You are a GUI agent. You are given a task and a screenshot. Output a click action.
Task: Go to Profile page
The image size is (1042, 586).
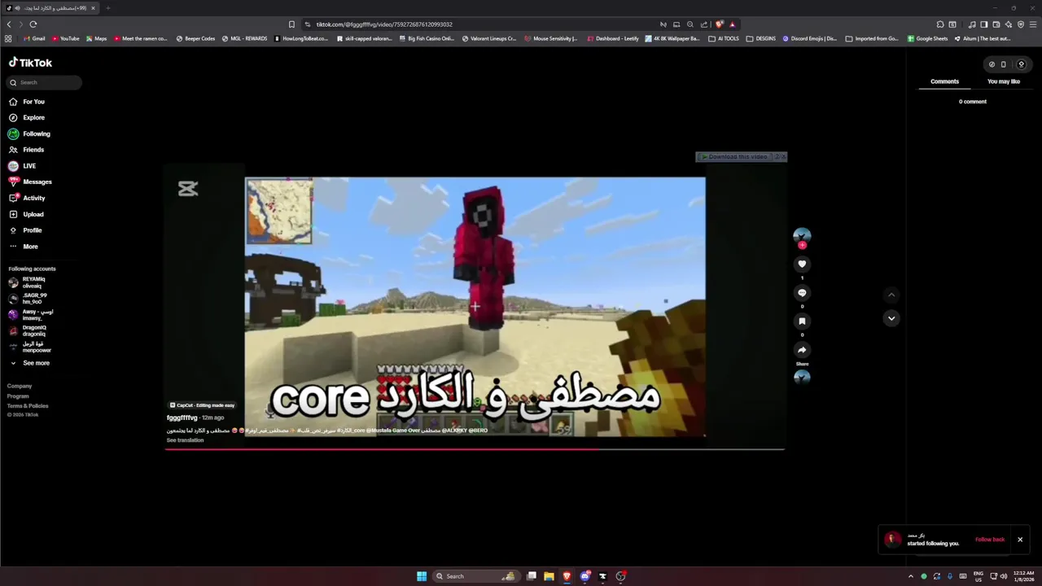tap(25, 230)
